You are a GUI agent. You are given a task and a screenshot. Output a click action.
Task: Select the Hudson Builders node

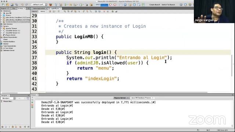(x=9, y=41)
